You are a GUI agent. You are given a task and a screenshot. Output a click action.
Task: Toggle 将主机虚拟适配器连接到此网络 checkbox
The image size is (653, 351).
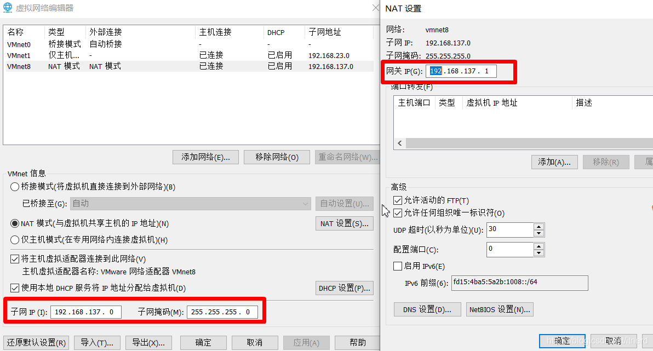click(15, 259)
